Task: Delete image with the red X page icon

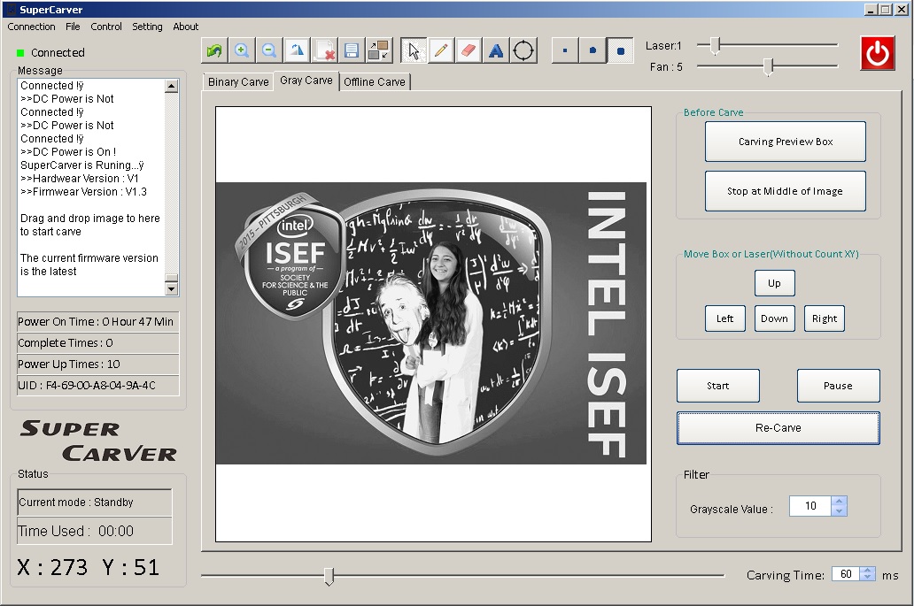Action: (324, 50)
